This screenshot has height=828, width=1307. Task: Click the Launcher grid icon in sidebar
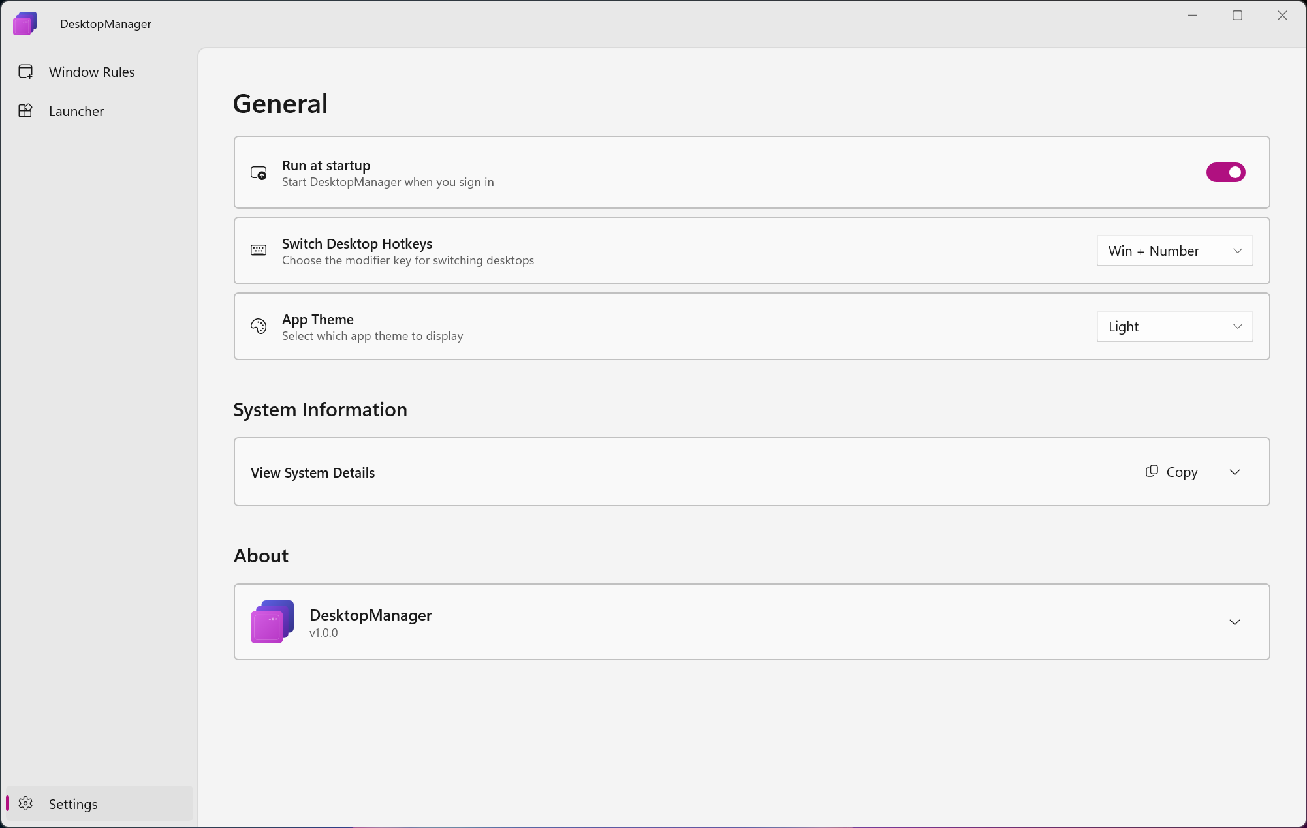click(25, 111)
